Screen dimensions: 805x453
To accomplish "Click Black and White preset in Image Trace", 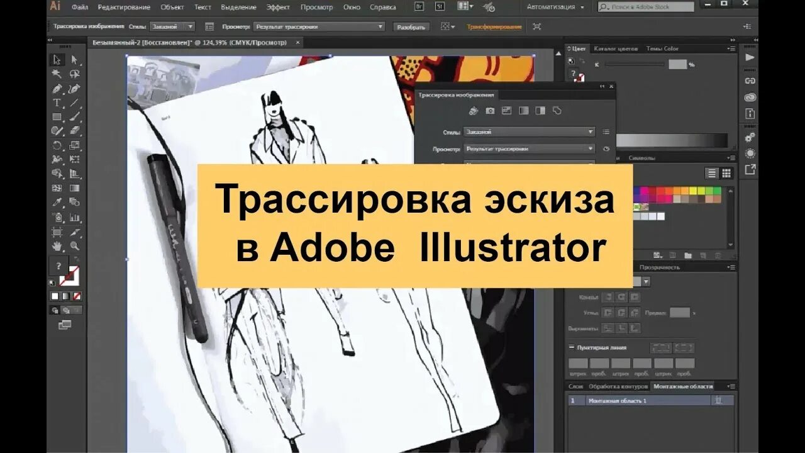I will (x=540, y=111).
